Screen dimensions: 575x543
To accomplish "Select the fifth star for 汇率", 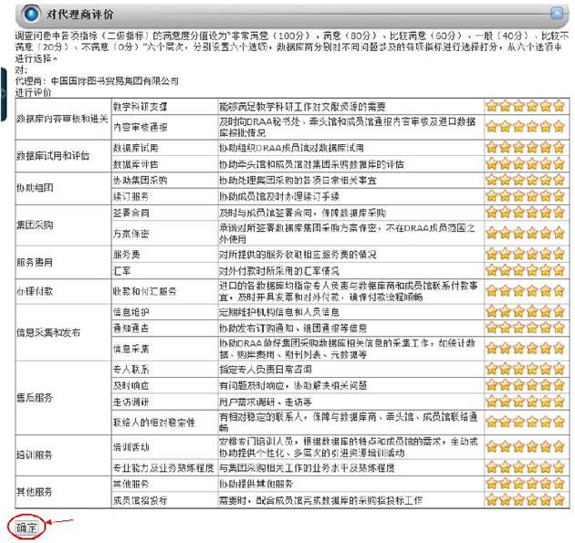I will click(x=546, y=270).
